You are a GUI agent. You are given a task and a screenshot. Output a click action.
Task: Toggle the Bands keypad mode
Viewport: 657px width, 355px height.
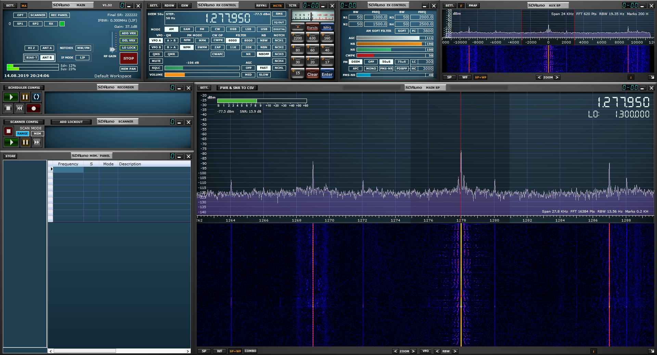tap(312, 27)
